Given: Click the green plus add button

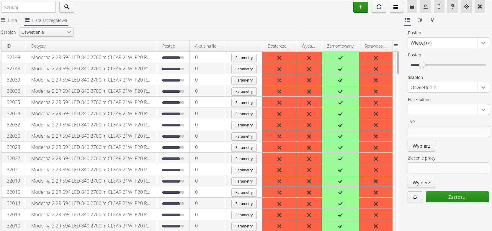Looking at the screenshot, I should pos(360,7).
